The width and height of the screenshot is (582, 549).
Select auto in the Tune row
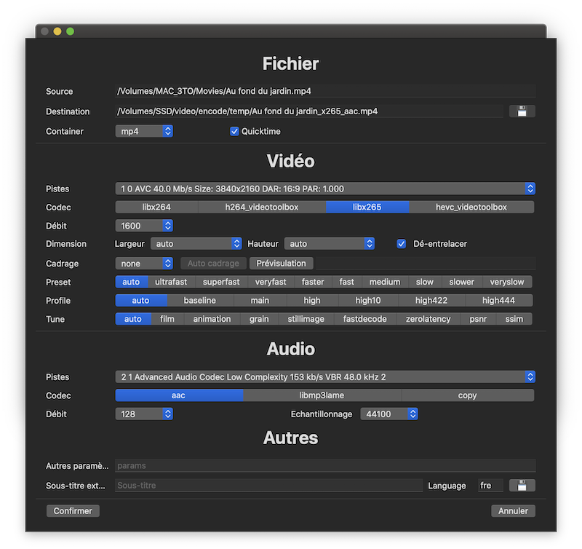pyautogui.click(x=133, y=319)
